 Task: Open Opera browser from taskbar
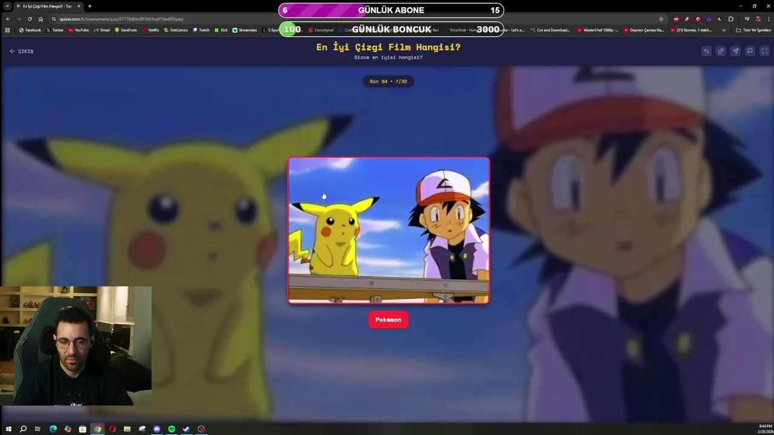pyautogui.click(x=112, y=429)
